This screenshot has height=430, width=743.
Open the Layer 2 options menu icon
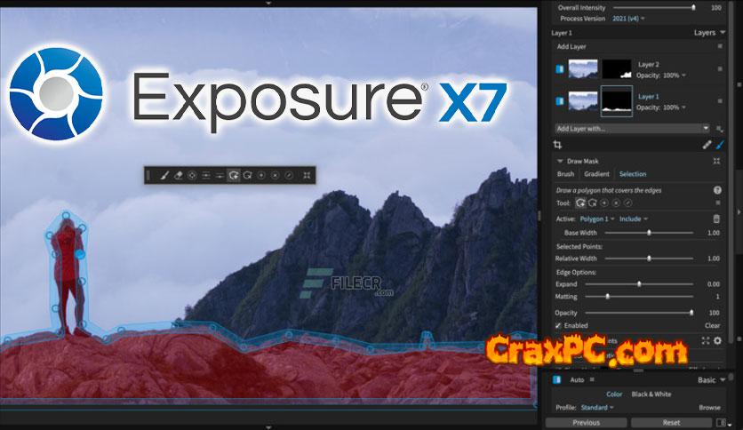(x=720, y=69)
